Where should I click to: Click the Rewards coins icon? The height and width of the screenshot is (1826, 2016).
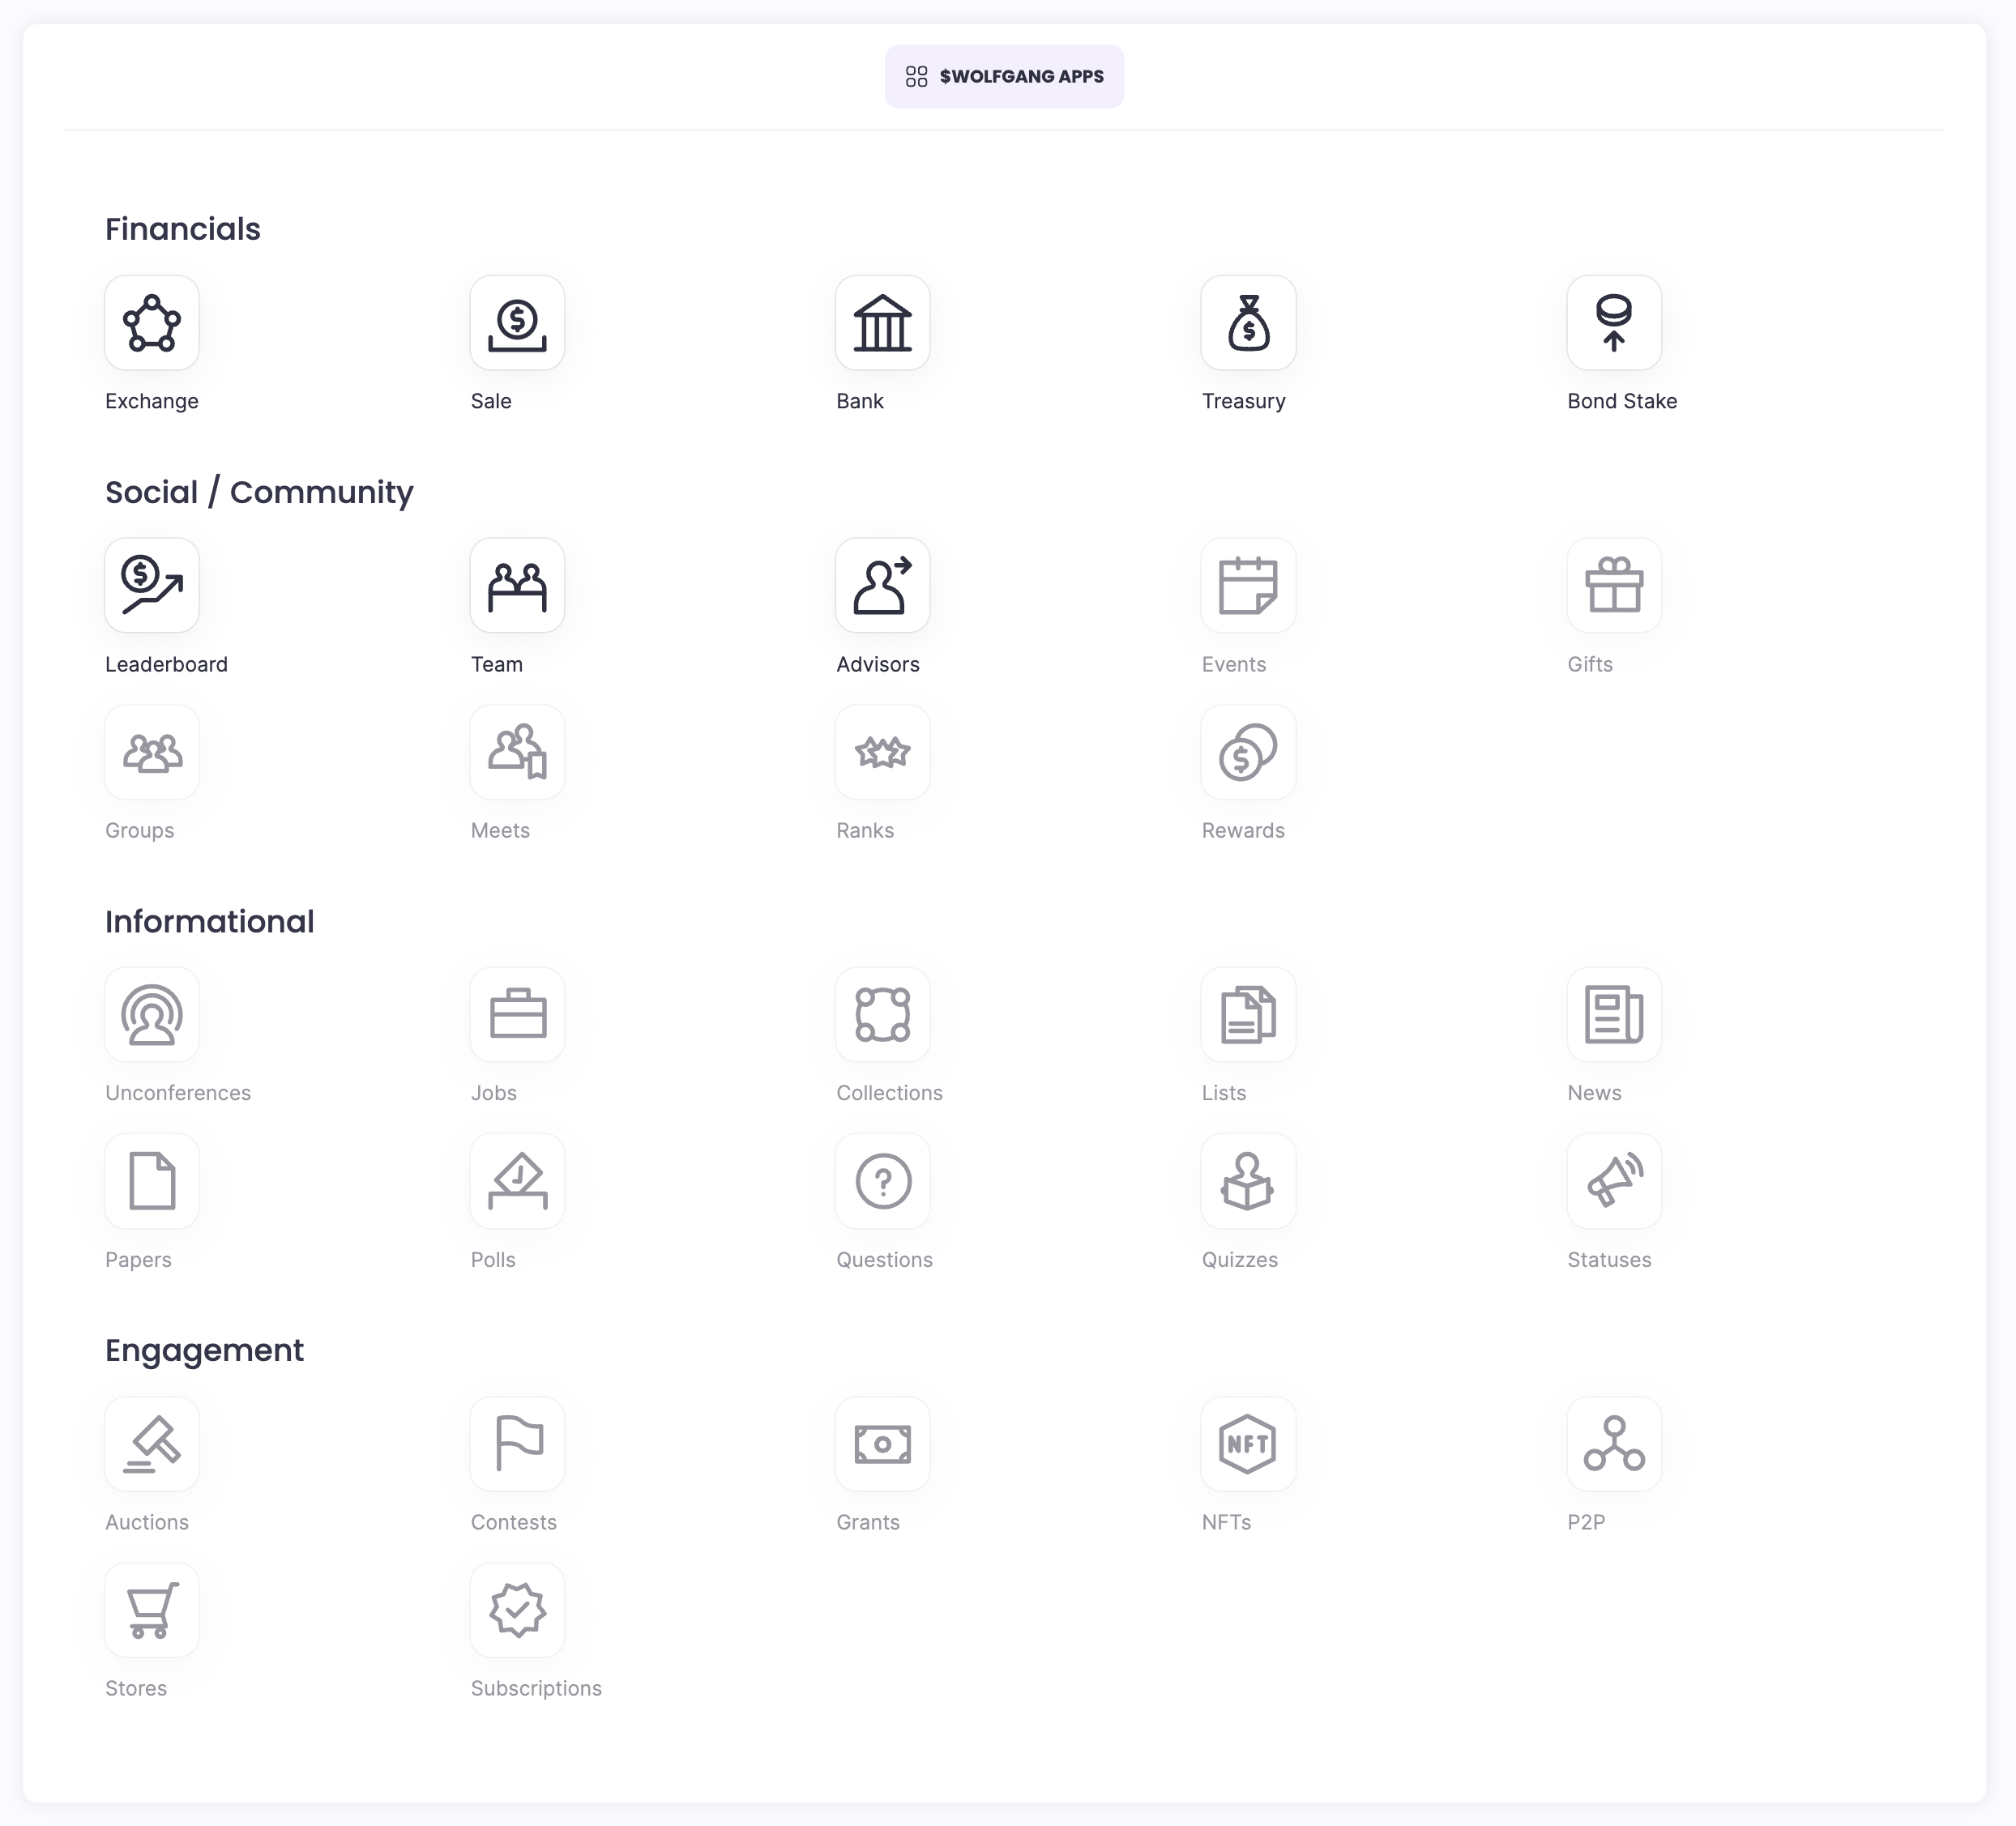click(x=1248, y=752)
